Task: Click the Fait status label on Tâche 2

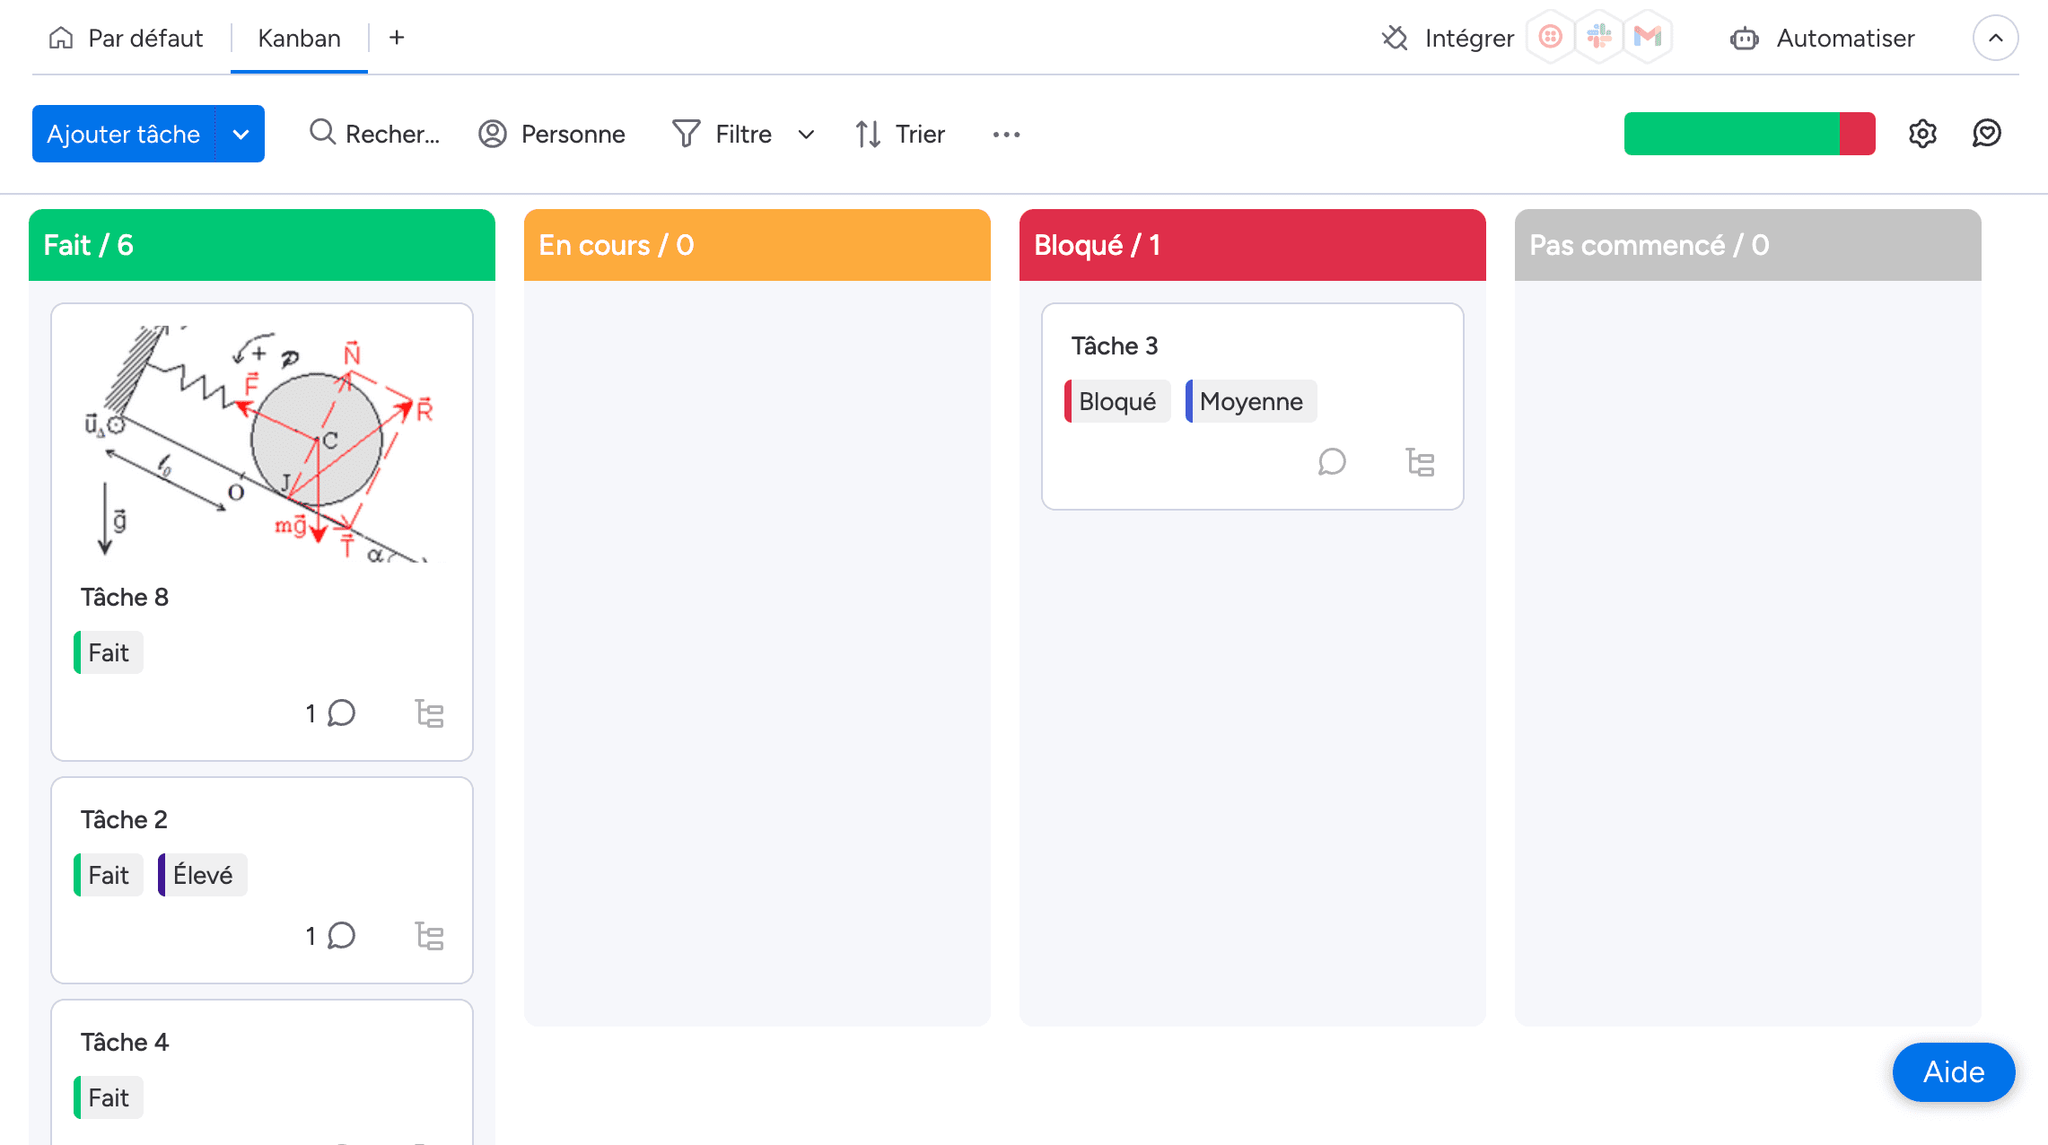Action: tap(109, 875)
